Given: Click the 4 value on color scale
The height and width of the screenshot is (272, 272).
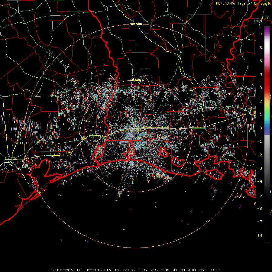Looking at the screenshot, I should click(261, 74).
